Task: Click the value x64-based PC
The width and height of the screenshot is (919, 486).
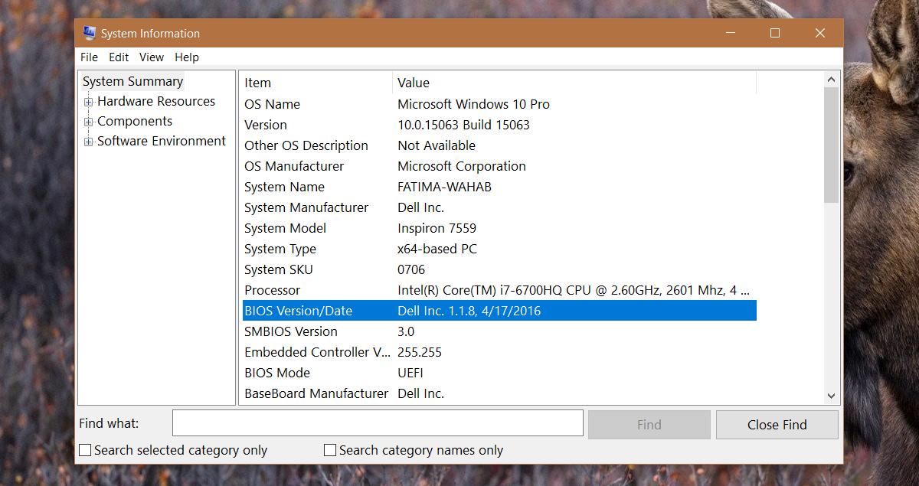Action: [437, 249]
